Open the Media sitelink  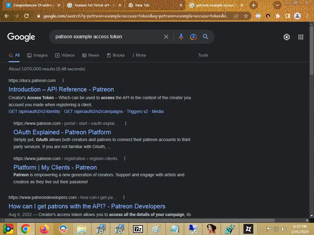point(158,111)
